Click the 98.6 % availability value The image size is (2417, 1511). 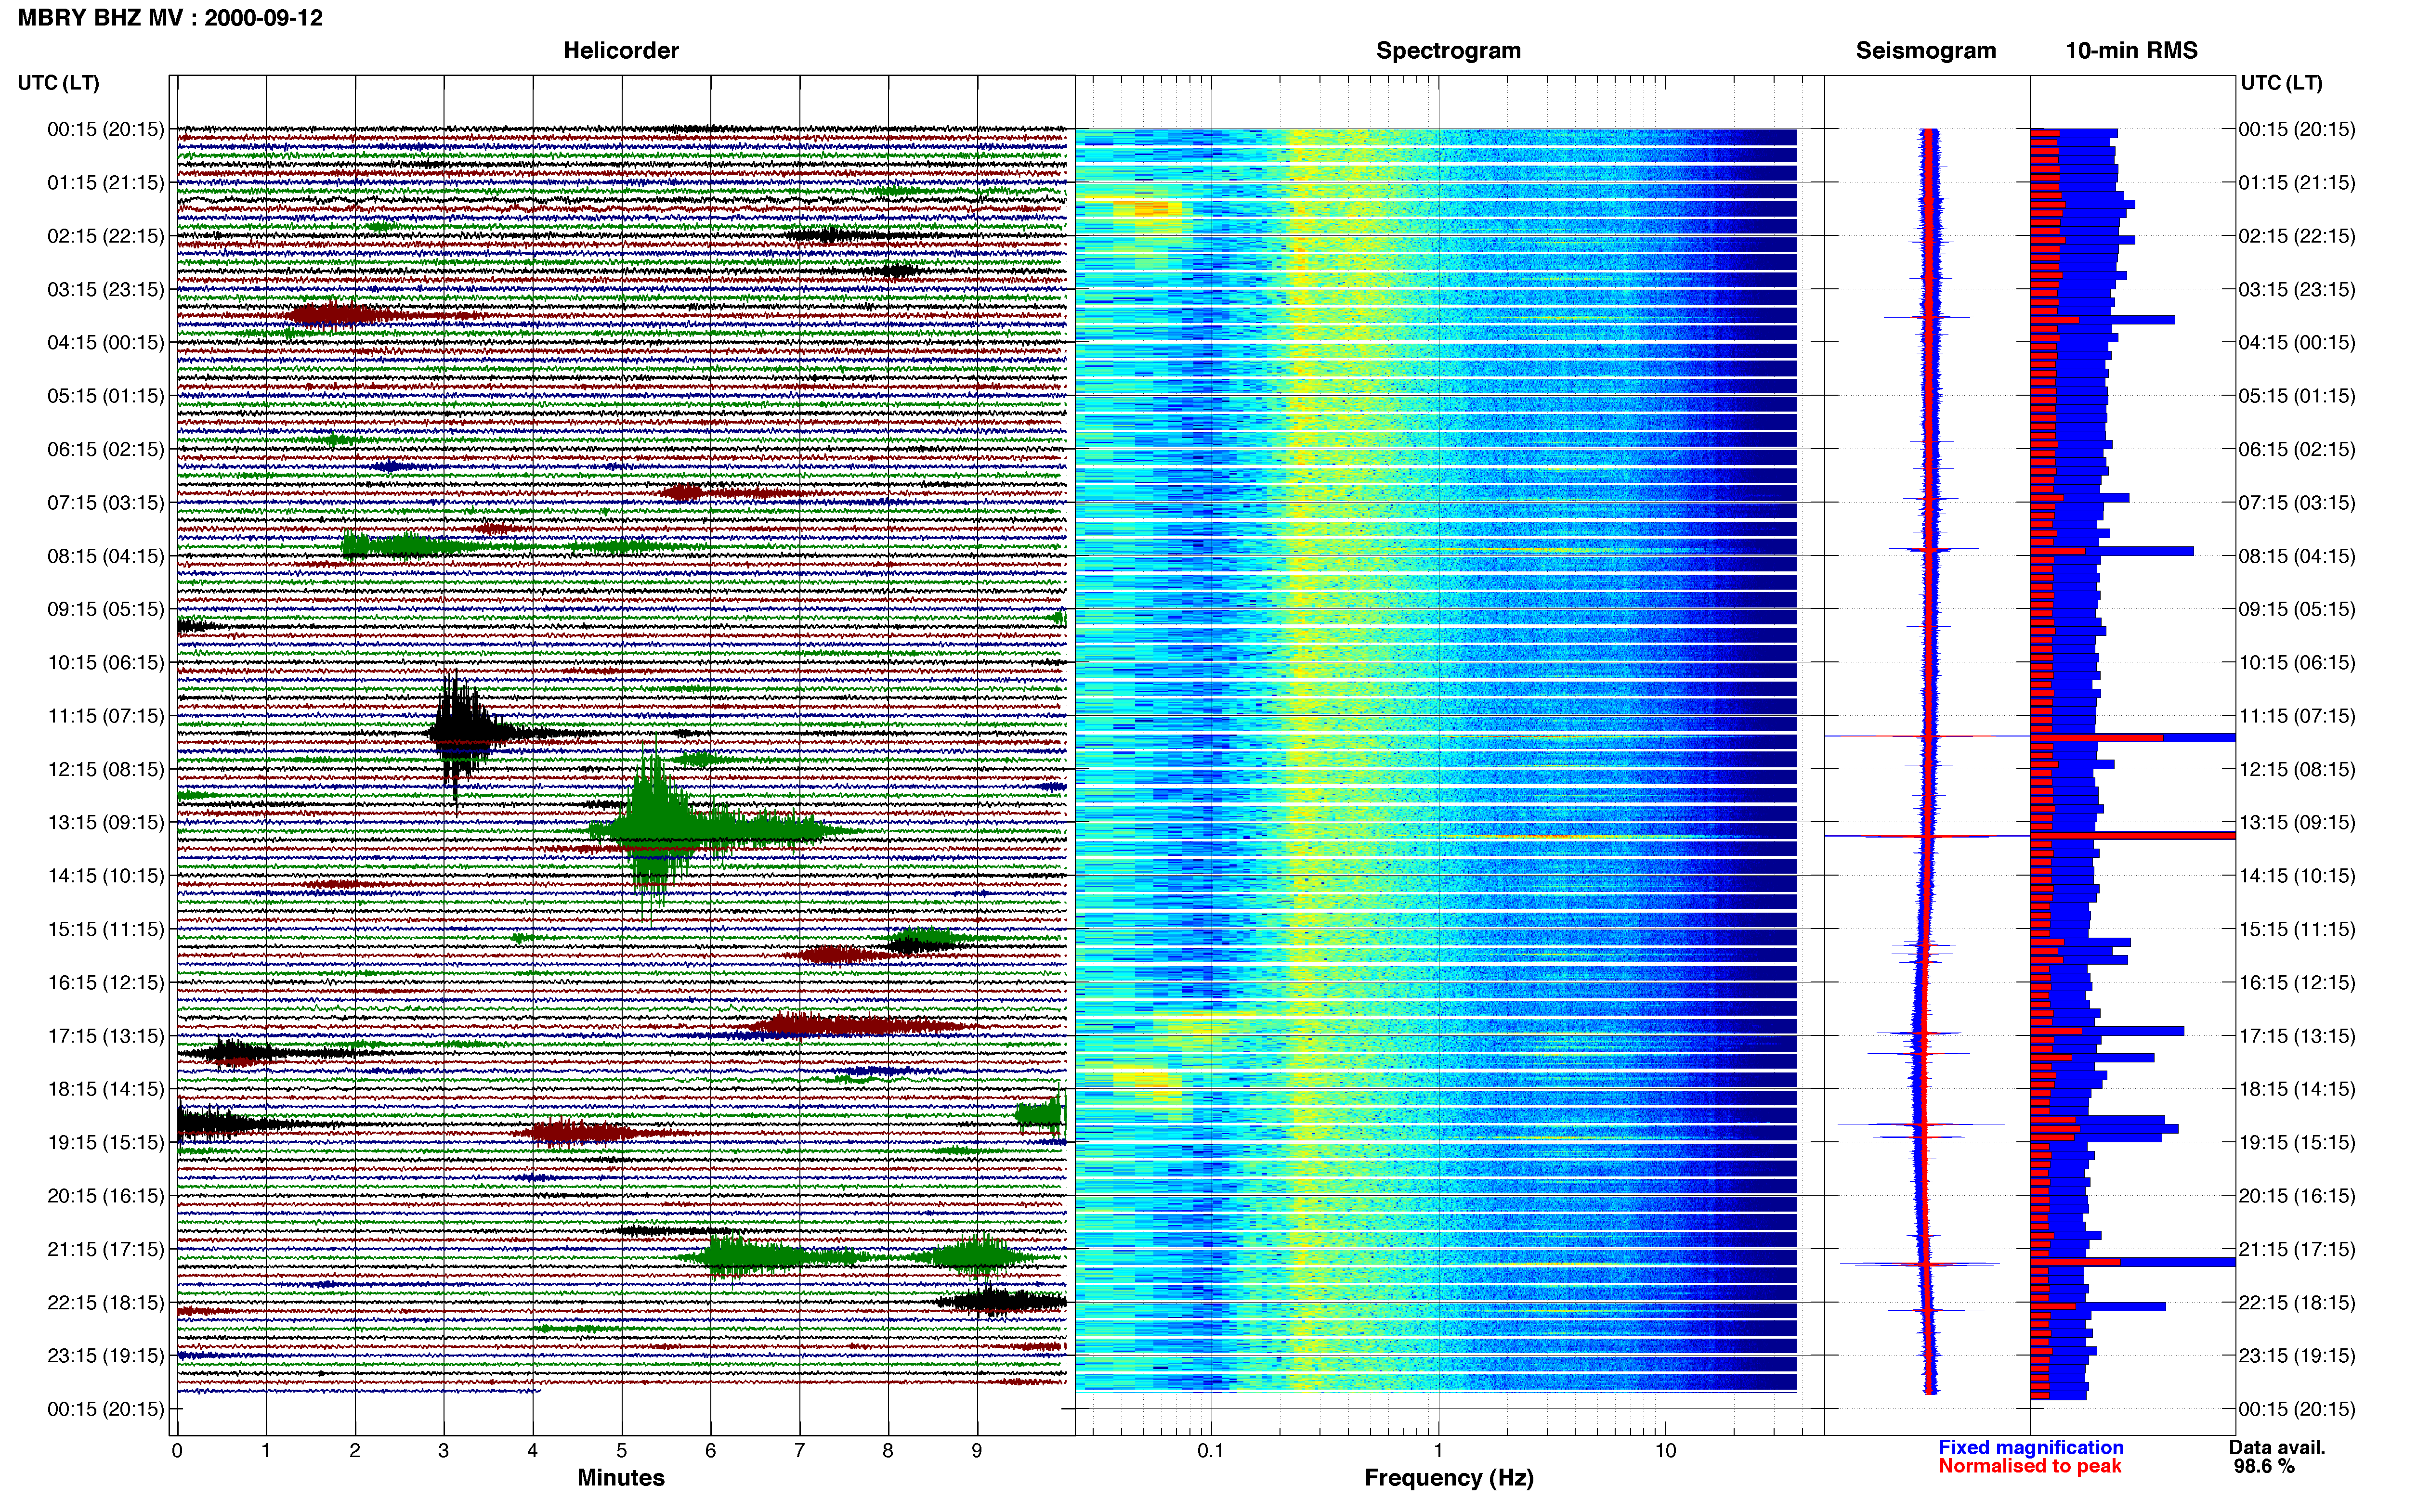click(x=2264, y=1466)
